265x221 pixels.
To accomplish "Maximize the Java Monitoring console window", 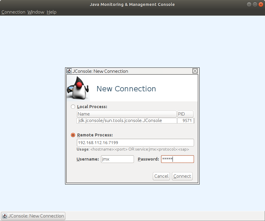I will [x=255, y=4].
